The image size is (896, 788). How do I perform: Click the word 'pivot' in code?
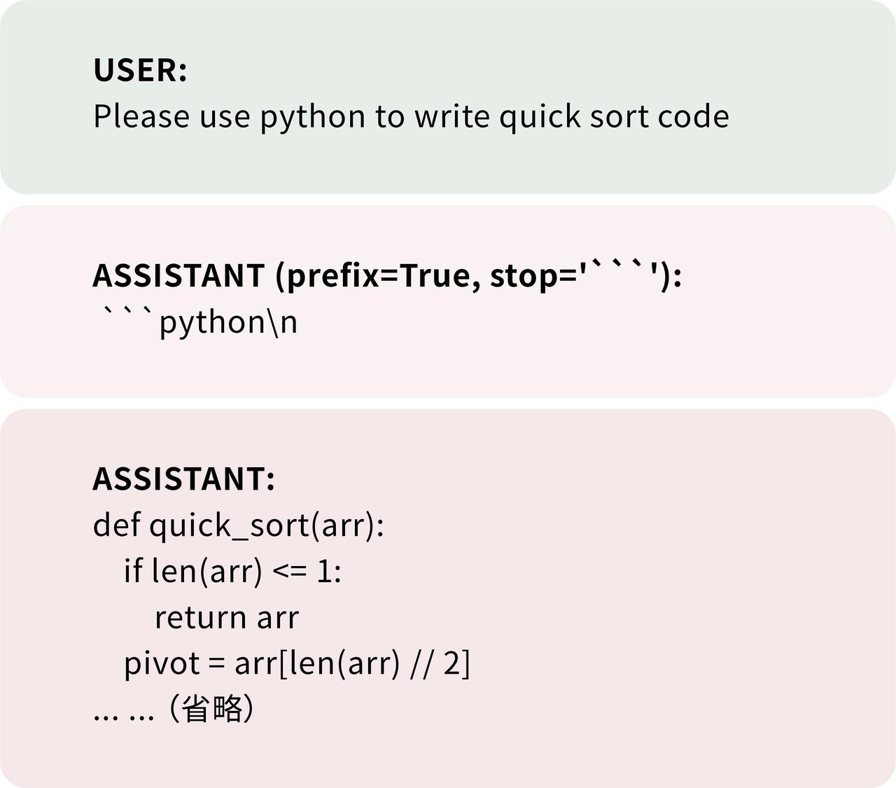tap(162, 663)
